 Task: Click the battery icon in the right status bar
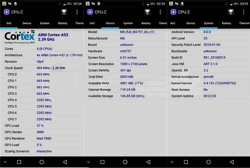(231, 4)
